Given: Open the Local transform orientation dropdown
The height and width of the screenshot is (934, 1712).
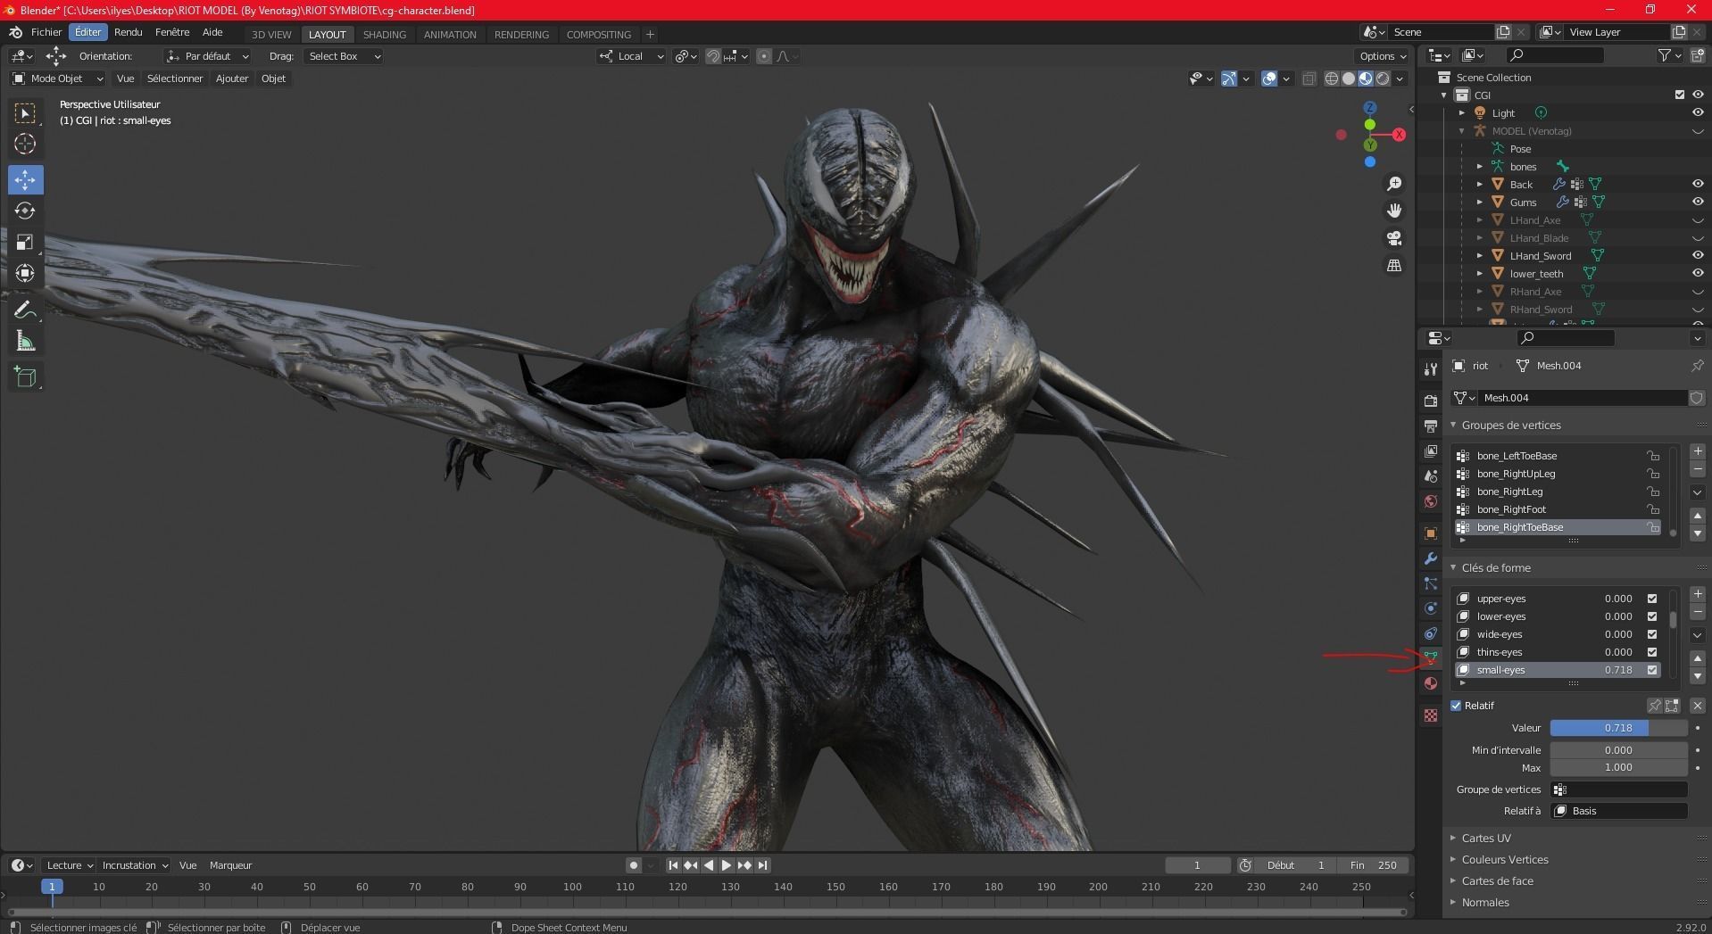Looking at the screenshot, I should (631, 56).
